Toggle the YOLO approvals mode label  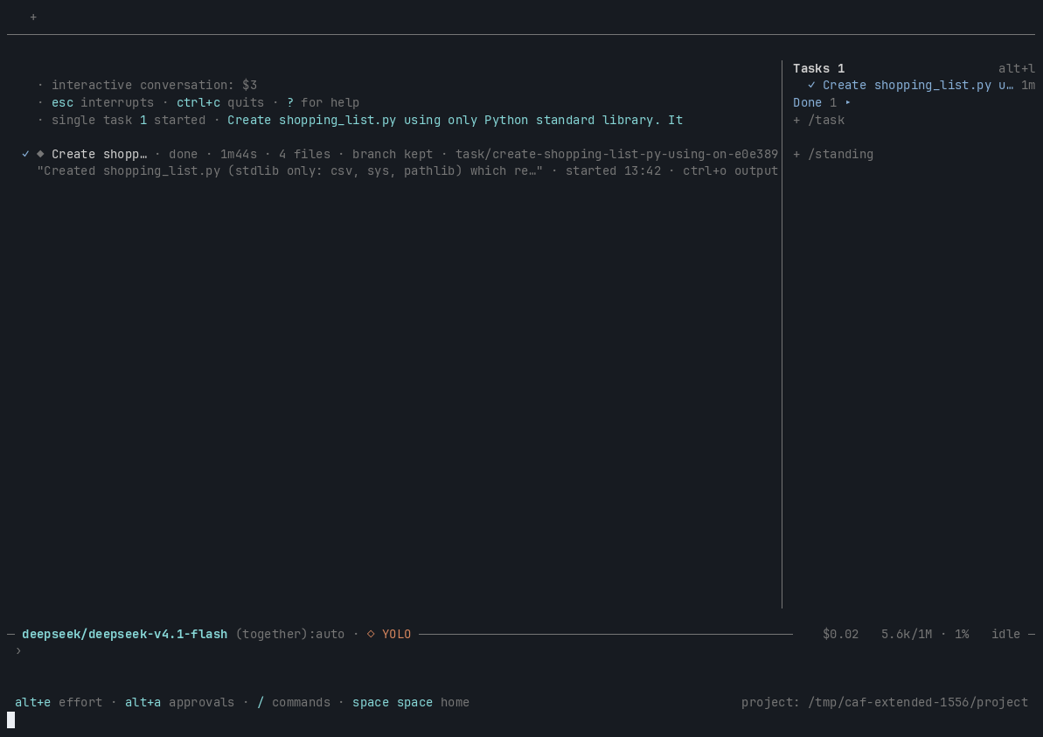[x=396, y=634]
